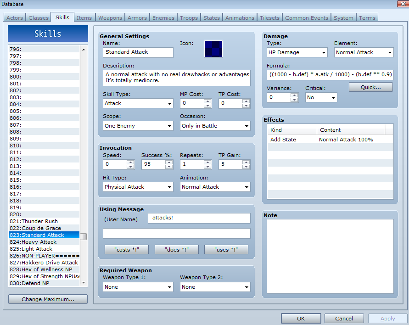Open the Tilesets tab

[x=269, y=18]
